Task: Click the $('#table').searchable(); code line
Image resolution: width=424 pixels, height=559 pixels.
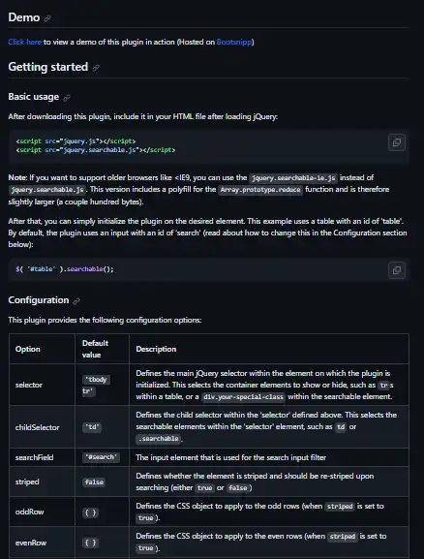Action: pos(65,269)
